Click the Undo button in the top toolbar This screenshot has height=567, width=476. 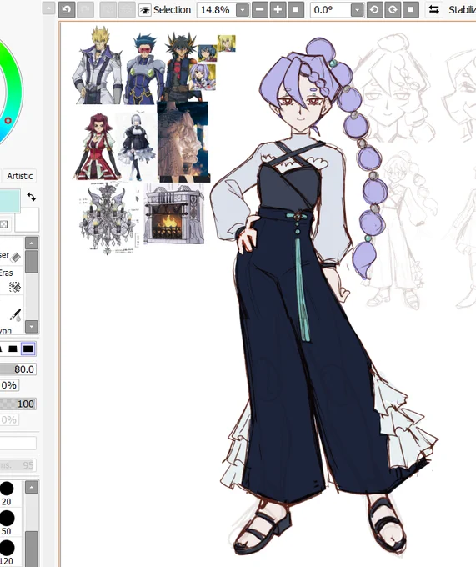point(67,10)
